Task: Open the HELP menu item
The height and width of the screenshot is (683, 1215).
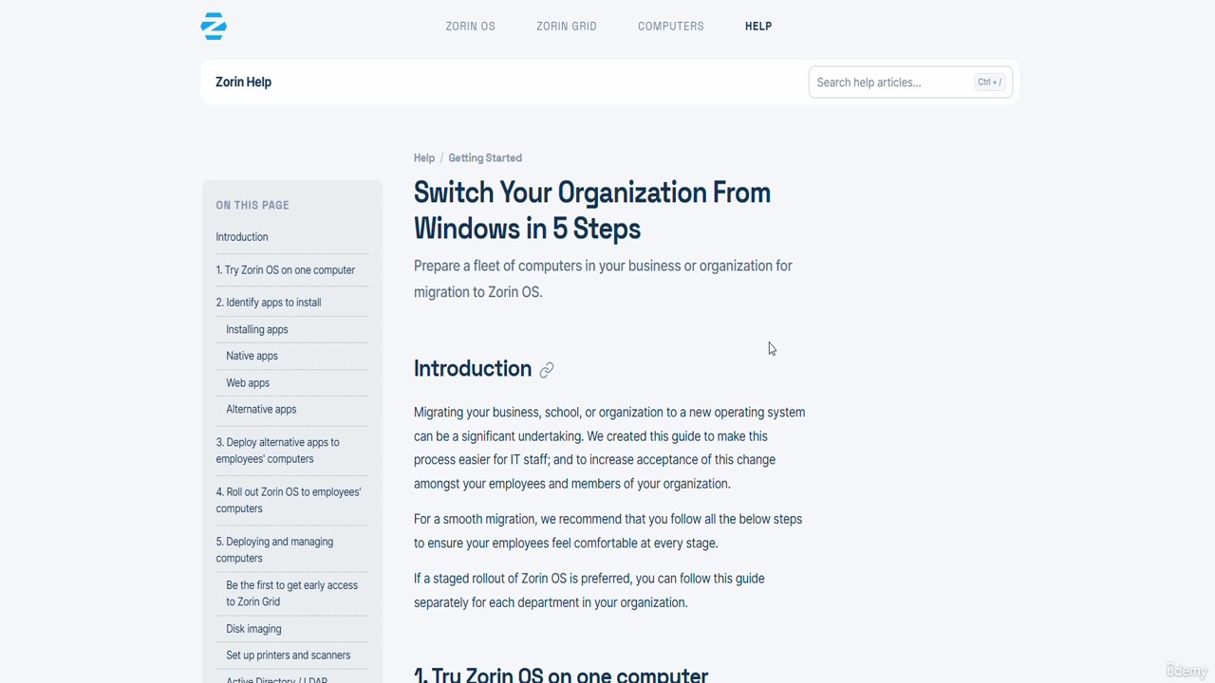Action: 758,27
